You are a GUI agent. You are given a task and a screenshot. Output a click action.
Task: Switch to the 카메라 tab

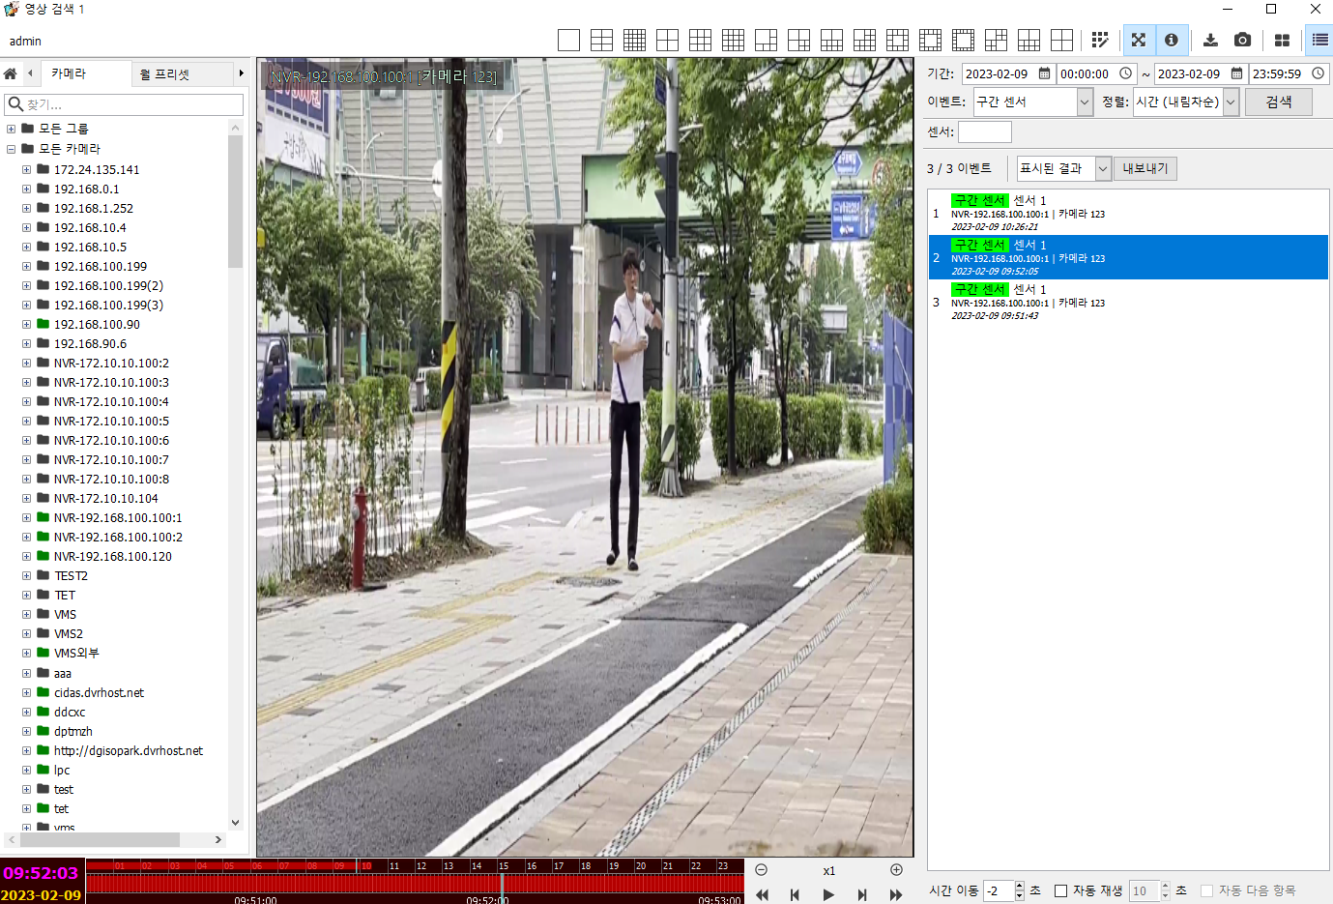pyautogui.click(x=69, y=73)
